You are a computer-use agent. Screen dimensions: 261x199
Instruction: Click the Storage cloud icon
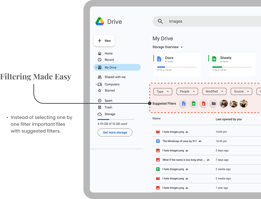point(100,114)
